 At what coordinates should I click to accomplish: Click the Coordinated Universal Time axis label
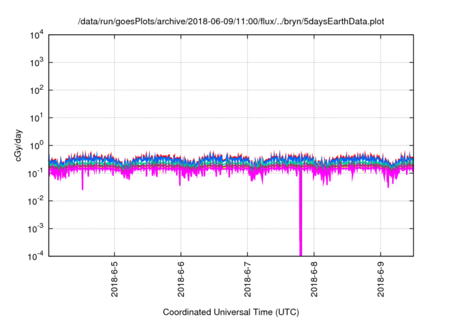pos(231,312)
